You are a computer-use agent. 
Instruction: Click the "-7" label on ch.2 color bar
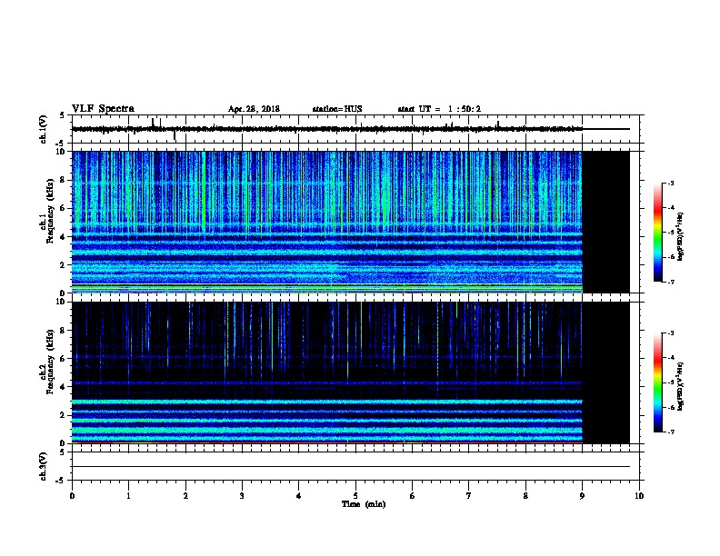pyautogui.click(x=671, y=432)
